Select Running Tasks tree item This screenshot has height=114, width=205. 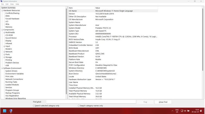click(x=11, y=82)
